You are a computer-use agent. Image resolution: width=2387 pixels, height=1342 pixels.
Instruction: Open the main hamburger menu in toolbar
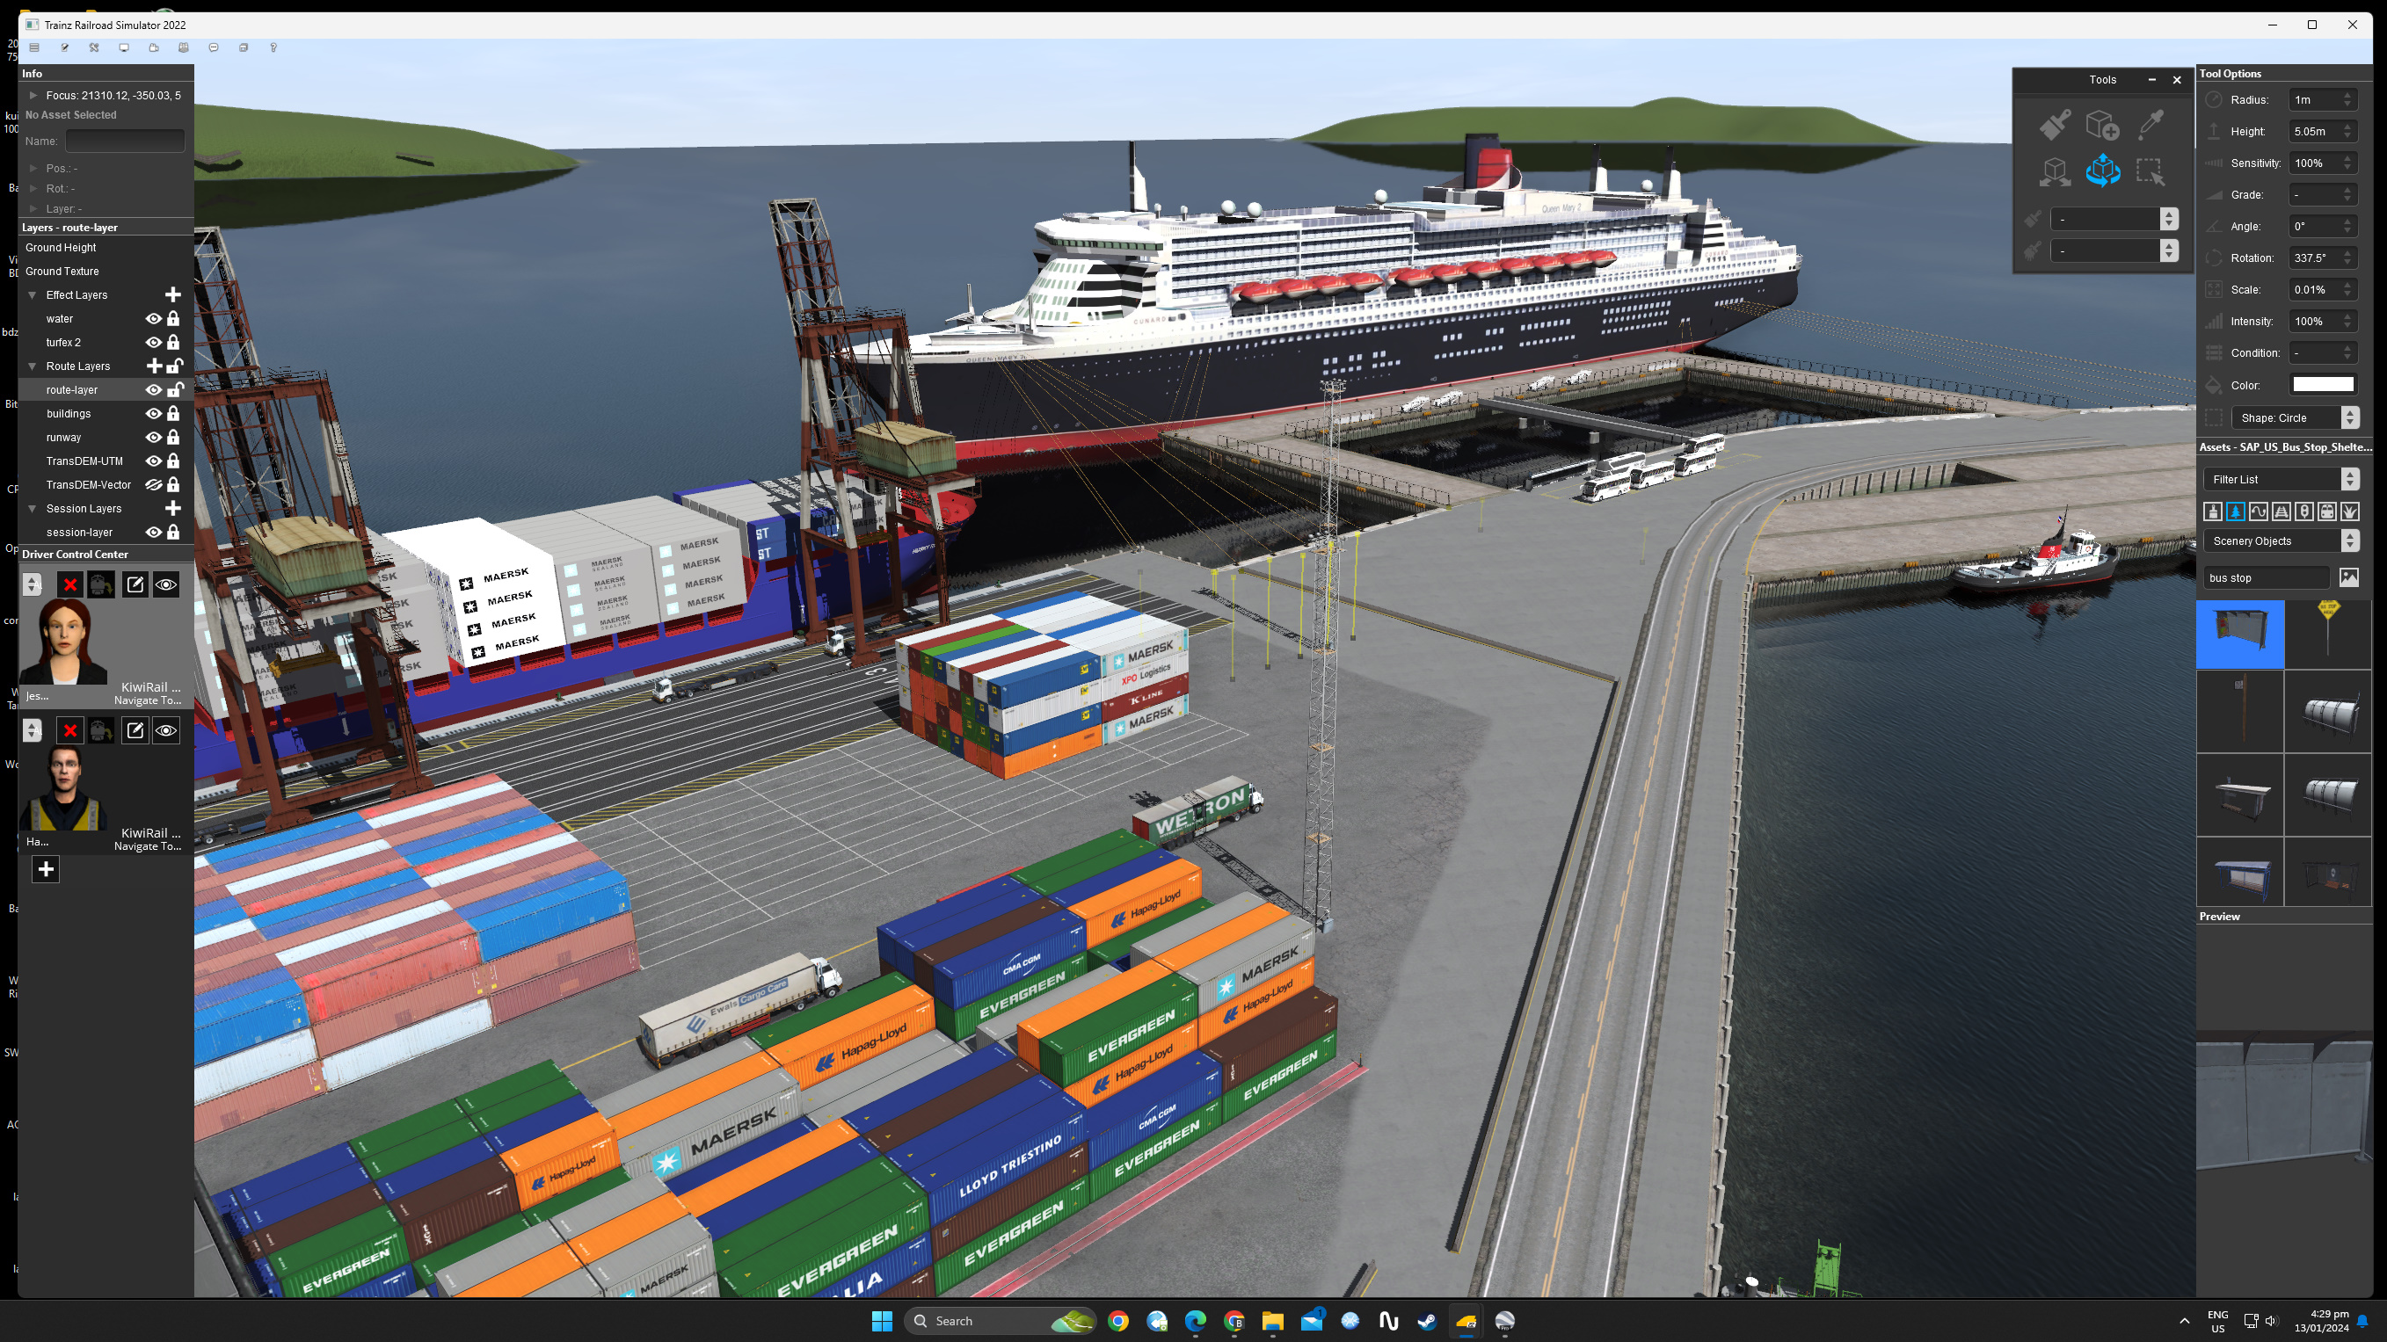point(34,47)
